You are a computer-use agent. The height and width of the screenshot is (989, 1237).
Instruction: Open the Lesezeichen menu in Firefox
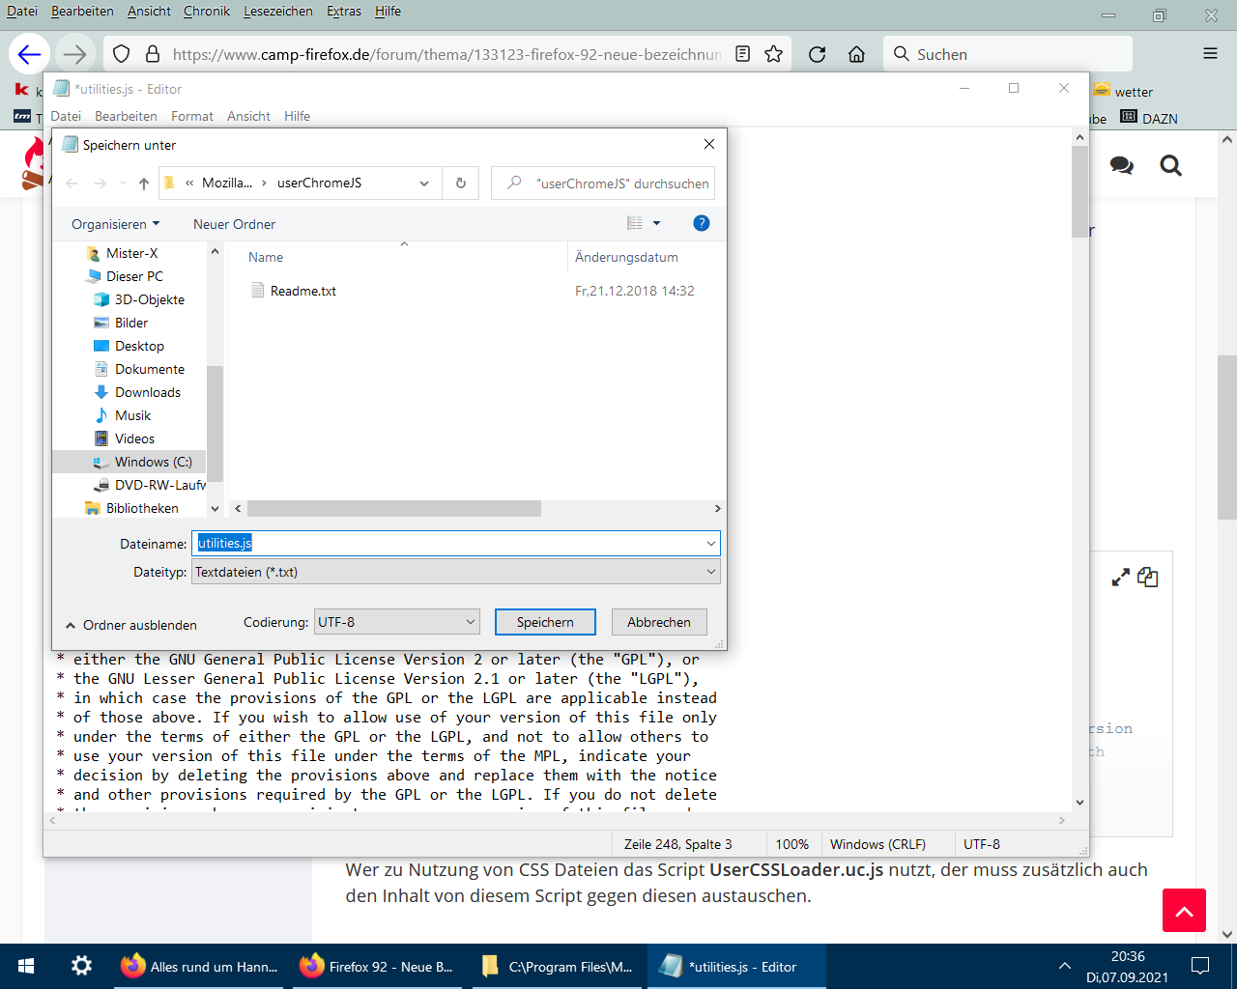tap(277, 12)
